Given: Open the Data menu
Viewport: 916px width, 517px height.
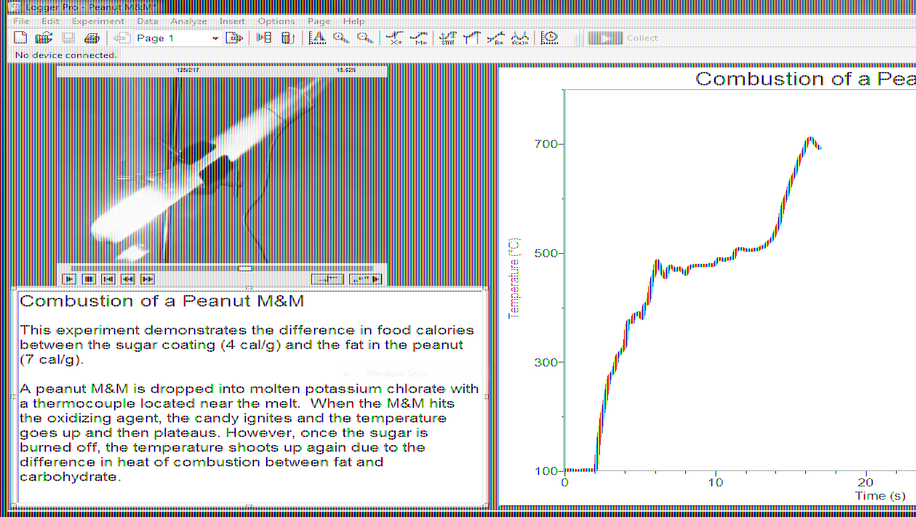Looking at the screenshot, I should 147,21.
